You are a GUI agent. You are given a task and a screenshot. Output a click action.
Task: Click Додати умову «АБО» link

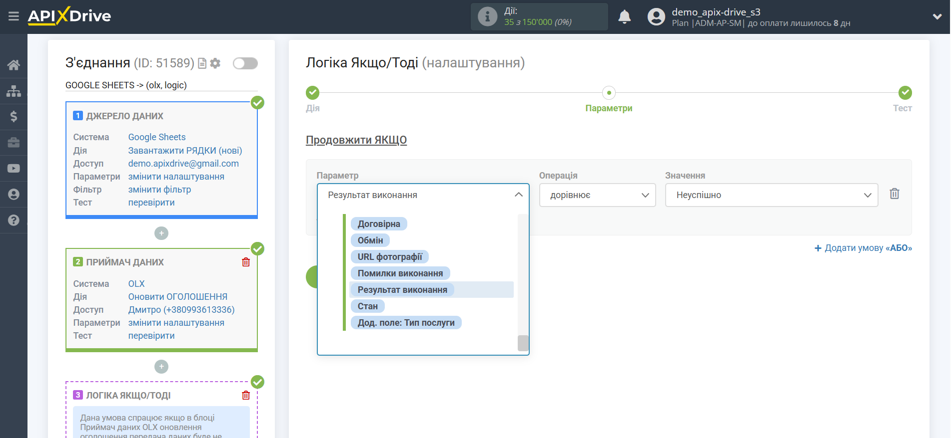coord(863,248)
